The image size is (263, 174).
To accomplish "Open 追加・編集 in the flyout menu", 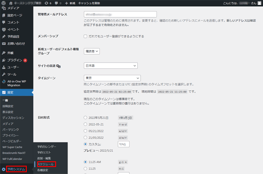I will click(x=44, y=158).
